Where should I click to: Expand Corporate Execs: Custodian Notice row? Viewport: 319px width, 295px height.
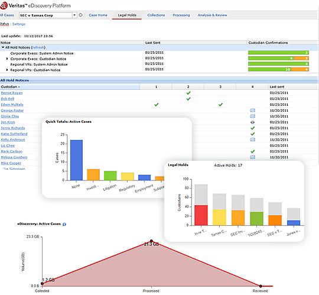(x=7, y=59)
